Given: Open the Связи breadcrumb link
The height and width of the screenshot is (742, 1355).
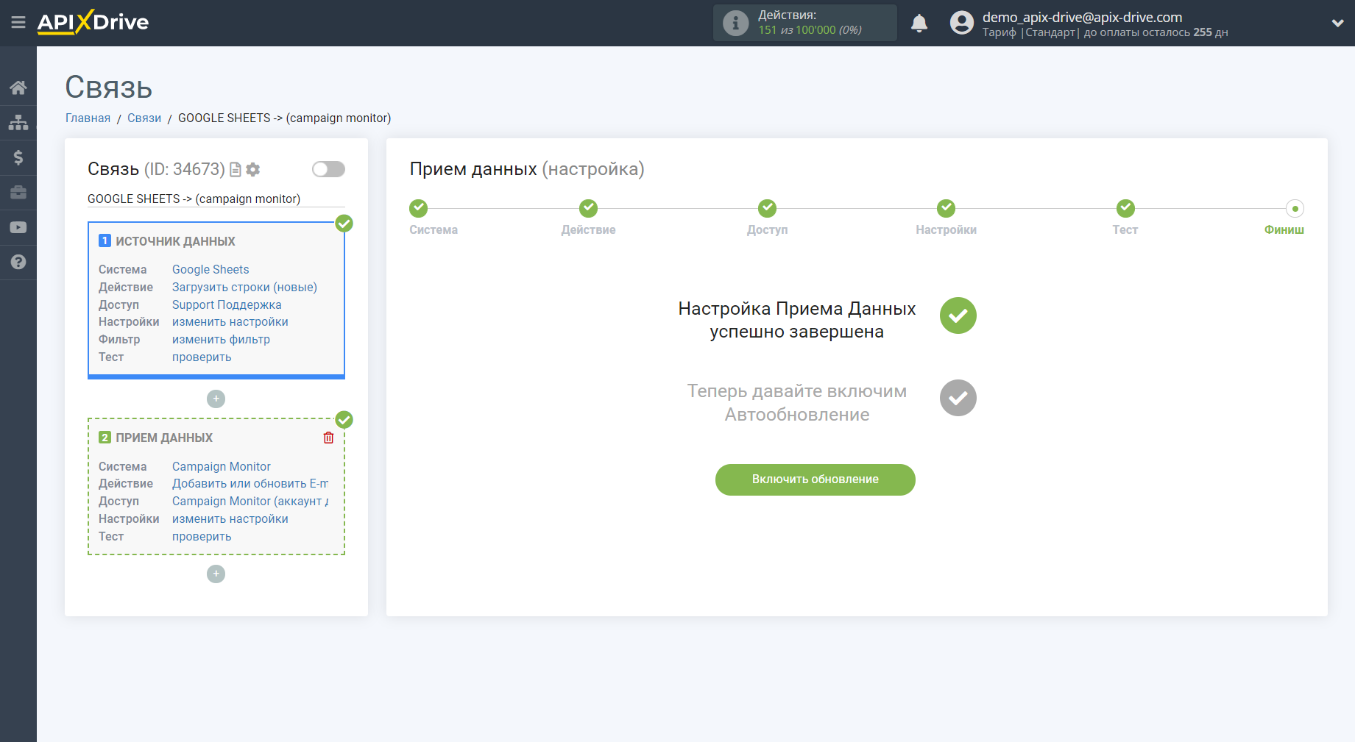Looking at the screenshot, I should (x=144, y=118).
